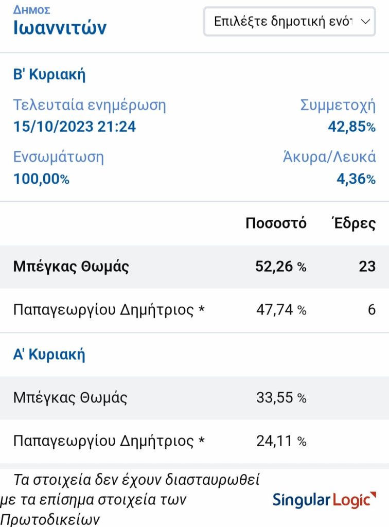The image size is (389, 527).
Task: Click the Ποσοστό column header
Action: click(x=276, y=223)
